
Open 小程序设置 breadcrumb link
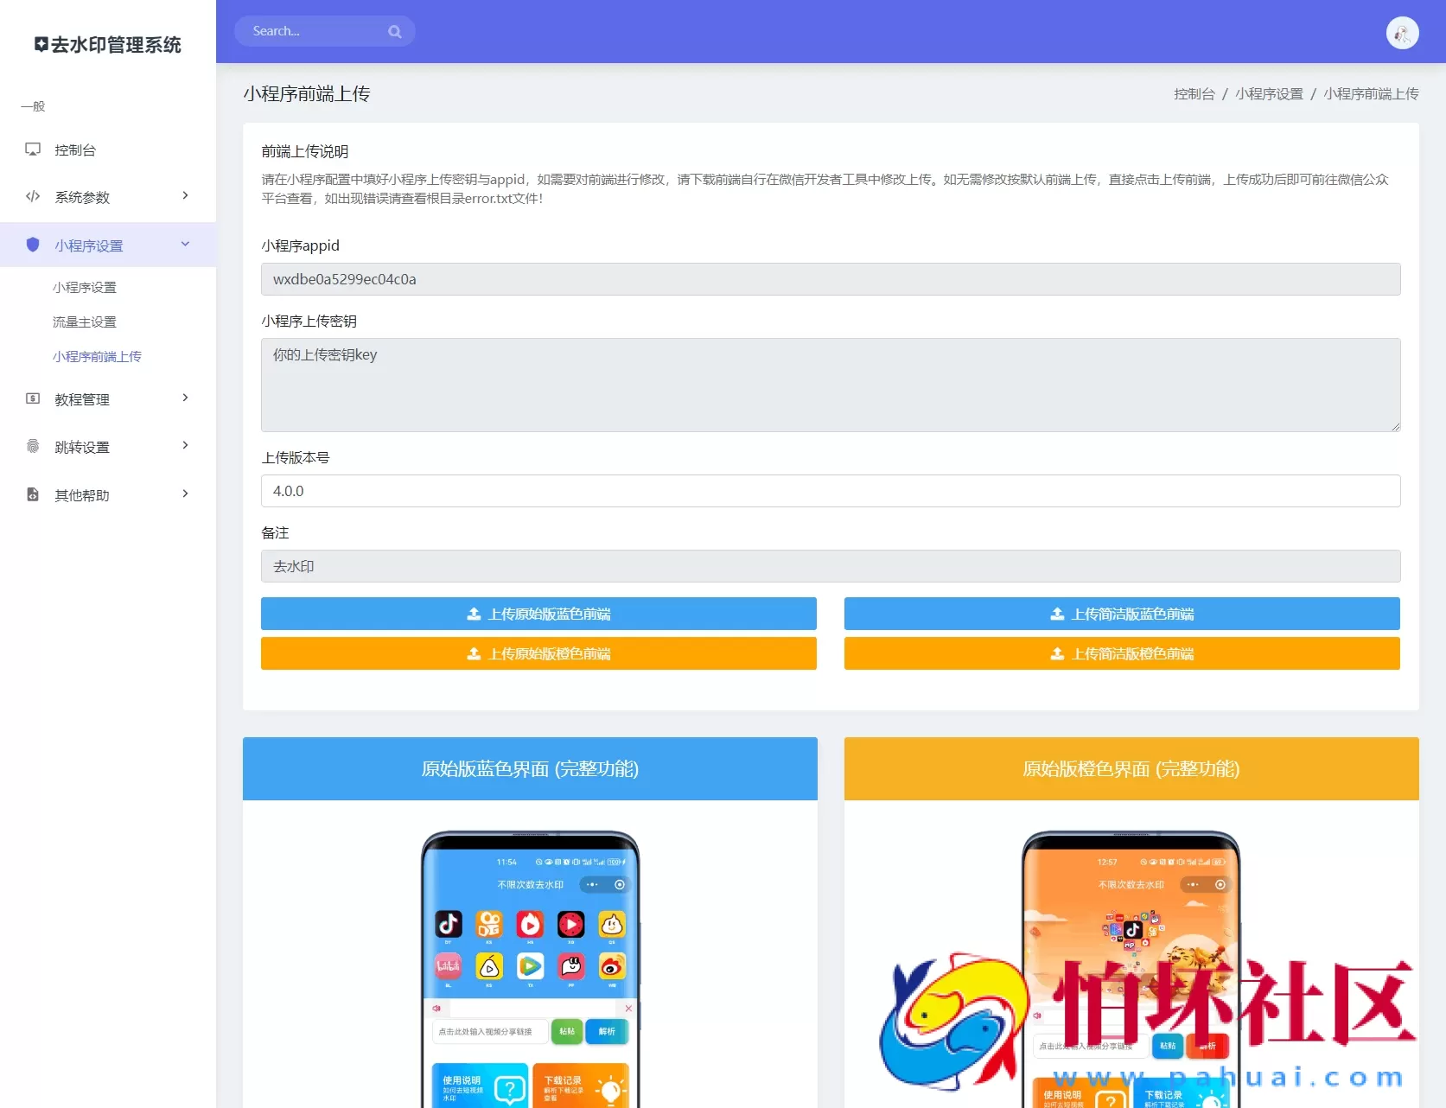1269,93
